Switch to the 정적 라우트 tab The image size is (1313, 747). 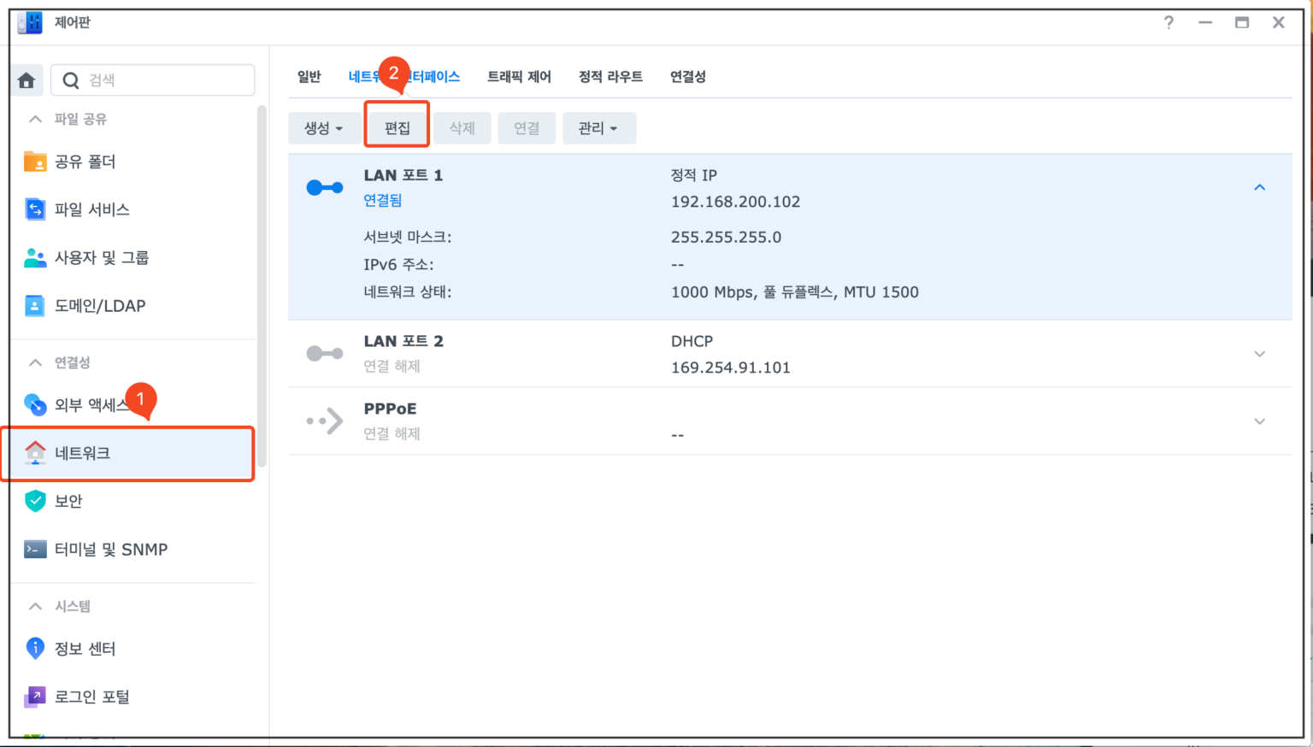coord(610,77)
